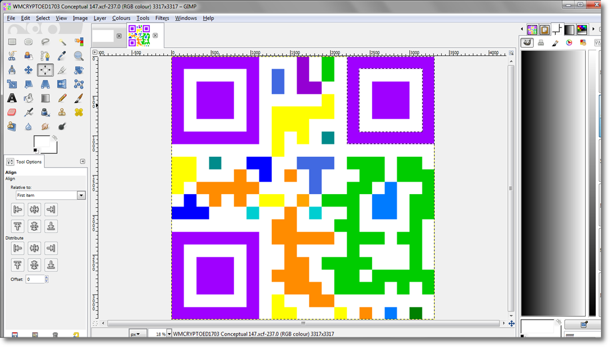This screenshot has width=610, height=347.
Task: Select the Select by Colour tool
Action: tap(79, 42)
